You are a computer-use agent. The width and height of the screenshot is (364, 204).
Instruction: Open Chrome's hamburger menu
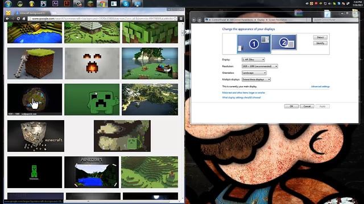[181, 19]
